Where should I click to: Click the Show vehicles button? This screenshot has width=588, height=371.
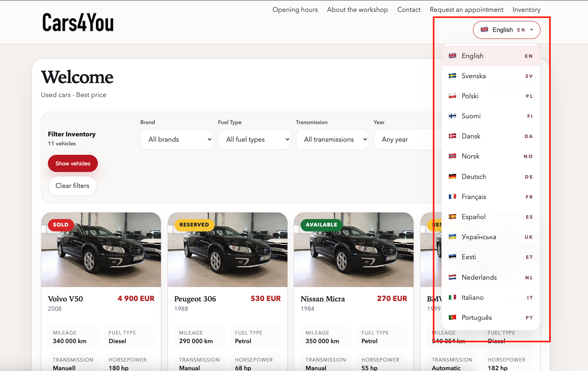click(73, 163)
